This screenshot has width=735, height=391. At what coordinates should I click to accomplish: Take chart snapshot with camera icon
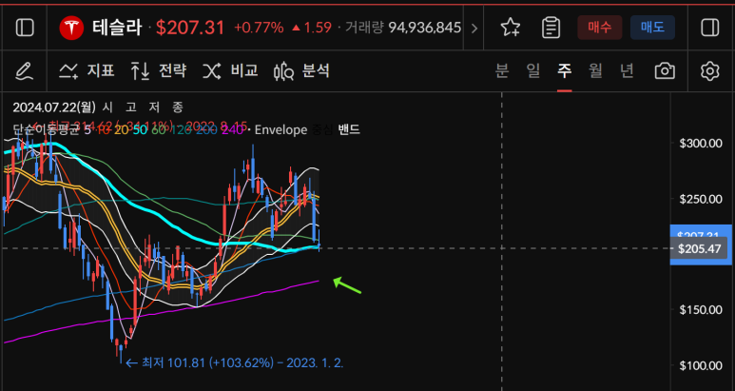[665, 70]
